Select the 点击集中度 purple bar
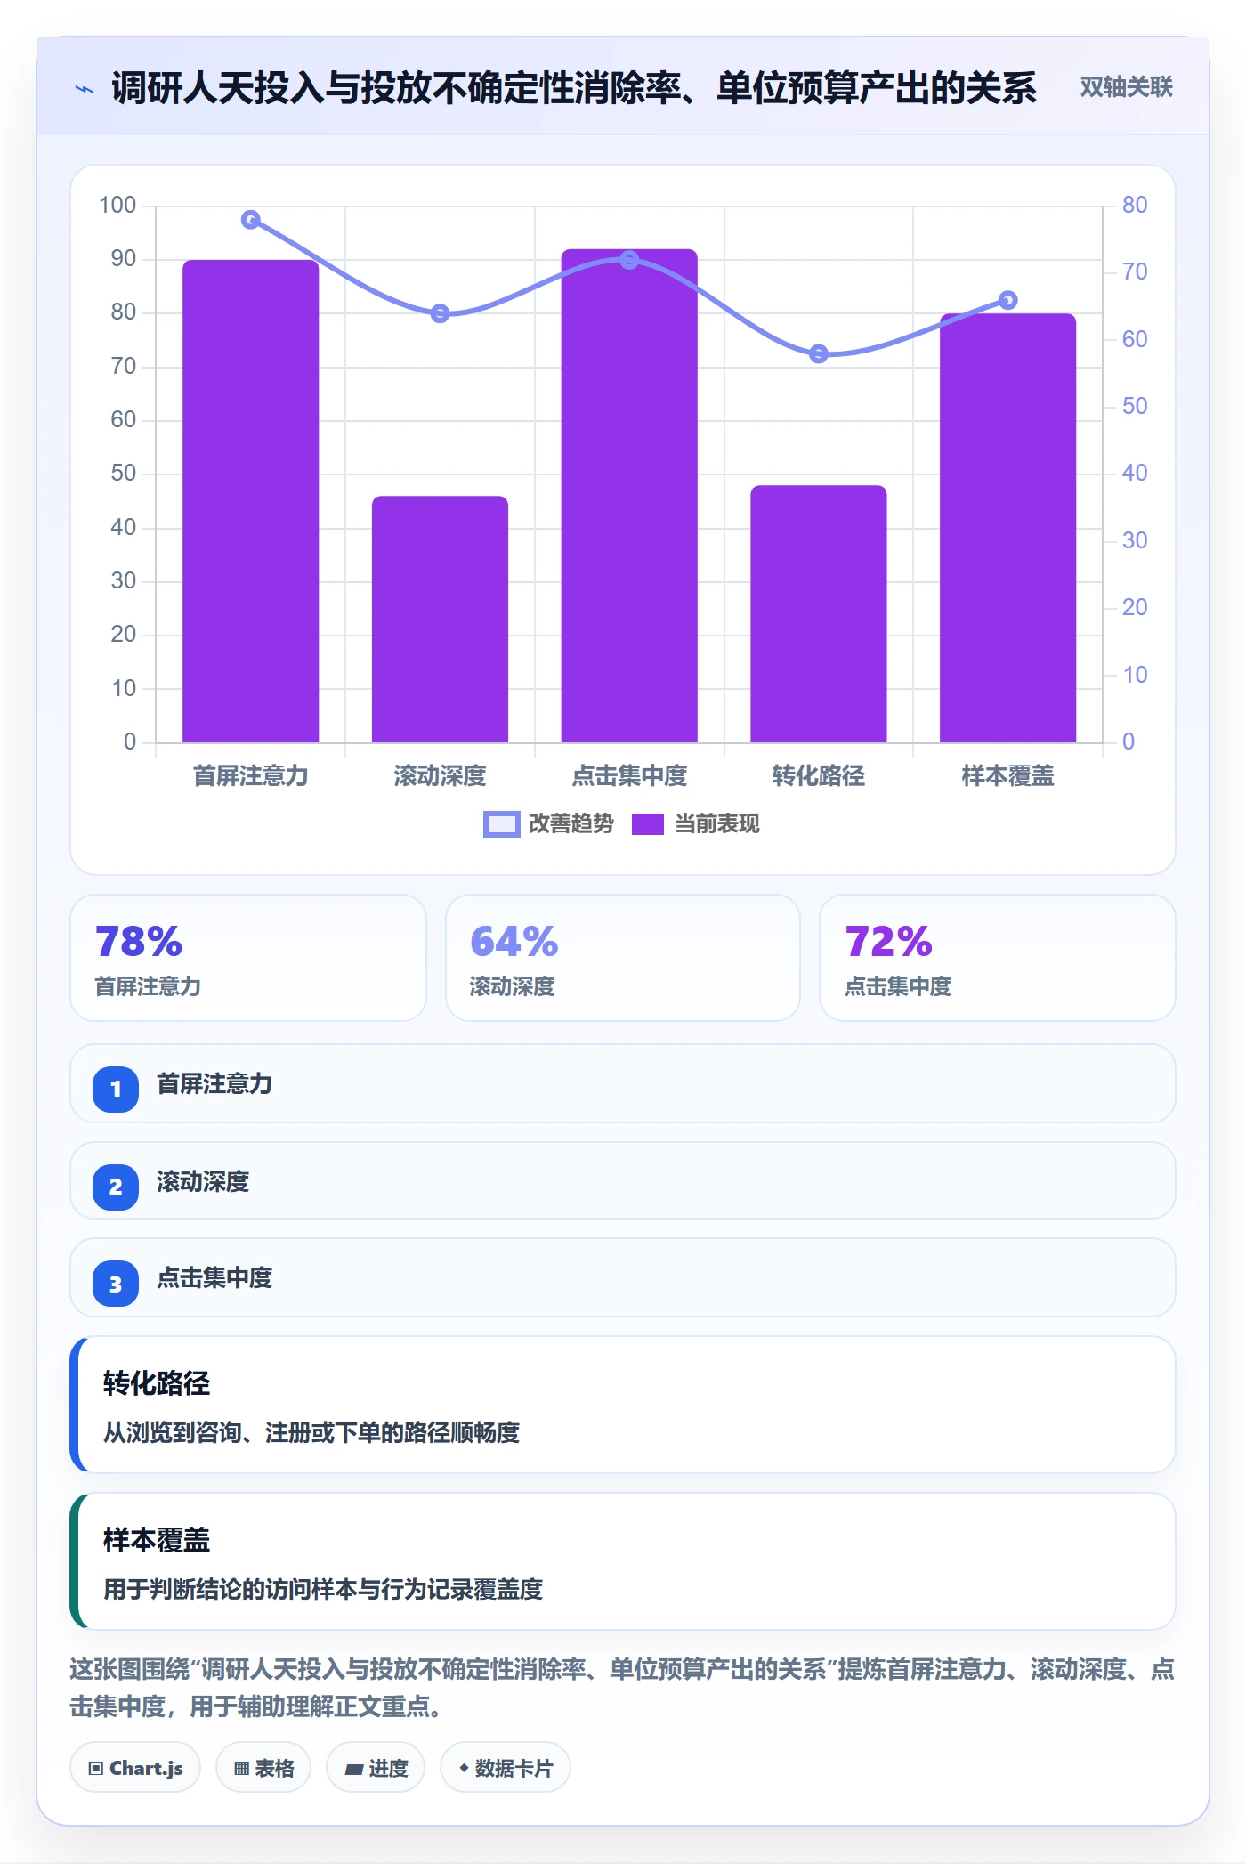The width and height of the screenshot is (1246, 1864). 629,496
